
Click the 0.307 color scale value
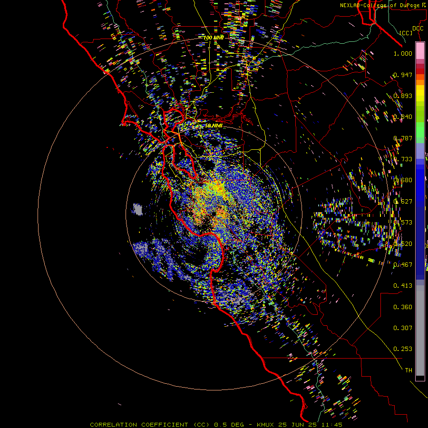click(403, 328)
